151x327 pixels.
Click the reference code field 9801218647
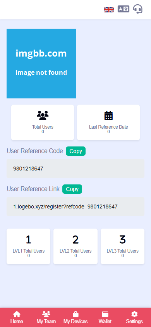[x=75, y=169]
